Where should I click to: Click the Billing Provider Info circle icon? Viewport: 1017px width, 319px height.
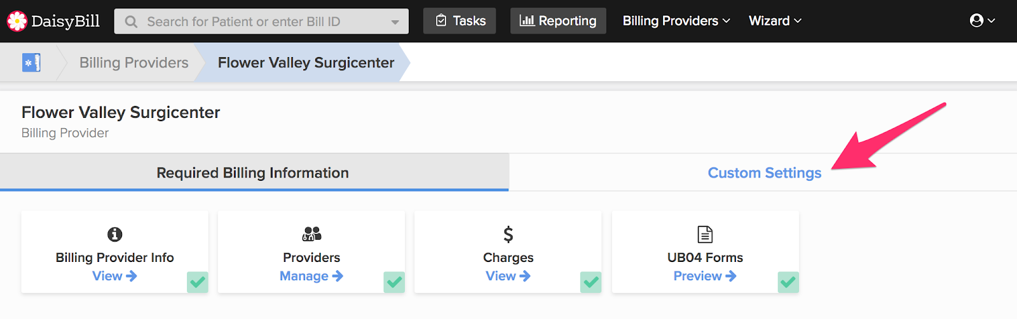[x=114, y=235]
